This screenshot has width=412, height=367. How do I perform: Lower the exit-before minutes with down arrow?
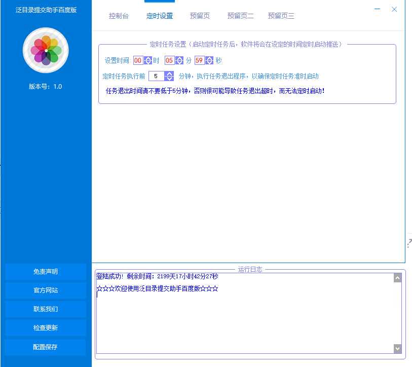[169, 79]
